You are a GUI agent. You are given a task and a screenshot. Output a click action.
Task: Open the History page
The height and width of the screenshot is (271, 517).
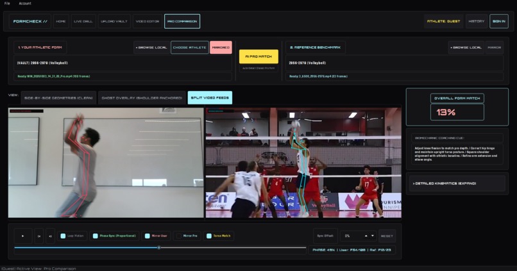pos(477,21)
